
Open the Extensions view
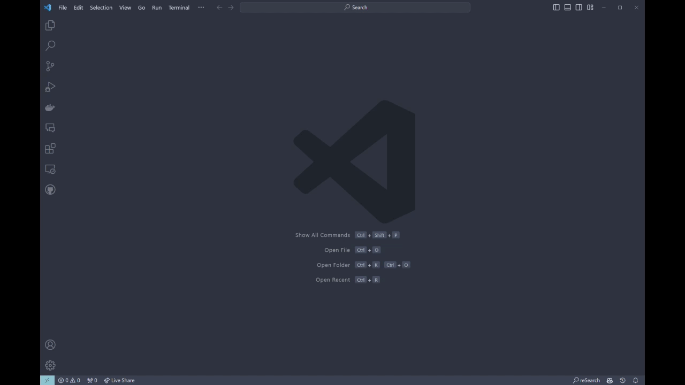coord(50,149)
